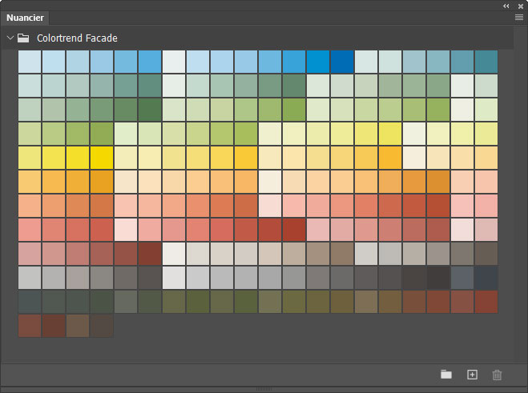The image size is (528, 393).
Task: Select the first yellow swatch of fifth row
Action: pos(30,158)
